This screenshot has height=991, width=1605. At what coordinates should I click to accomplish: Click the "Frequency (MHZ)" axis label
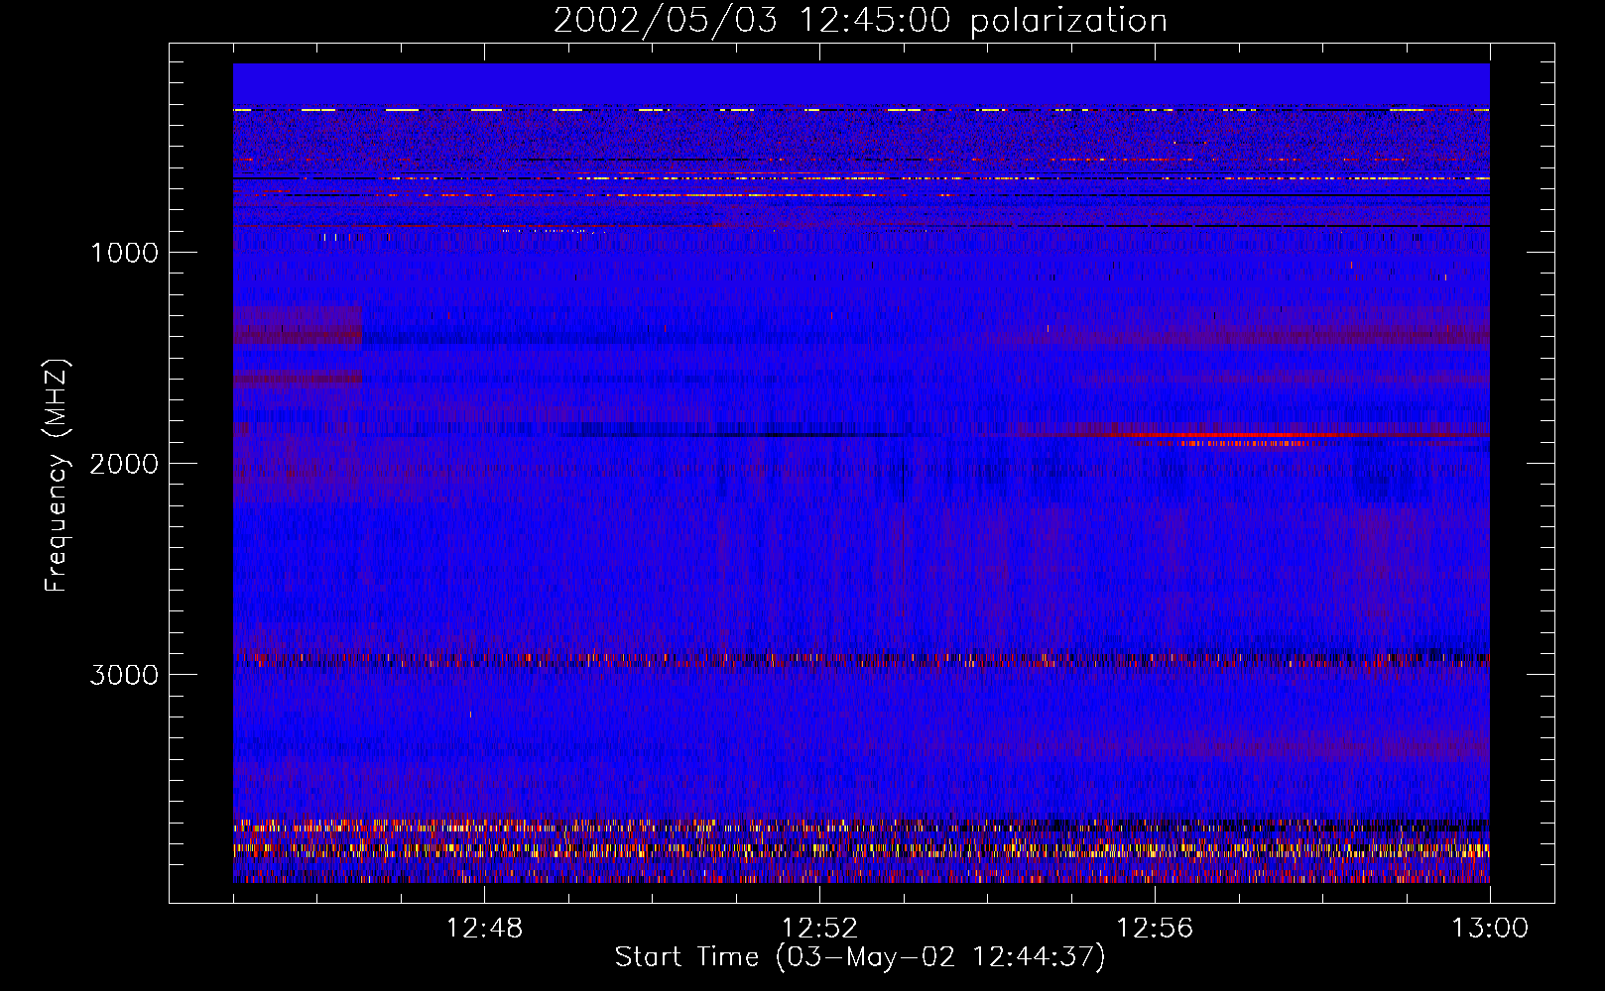(57, 475)
